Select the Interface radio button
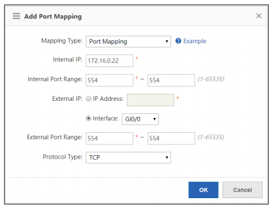This screenshot has height=209, width=274. click(89, 119)
